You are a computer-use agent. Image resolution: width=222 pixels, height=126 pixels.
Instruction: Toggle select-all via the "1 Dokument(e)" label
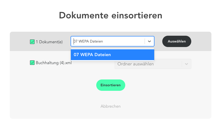[49, 42]
